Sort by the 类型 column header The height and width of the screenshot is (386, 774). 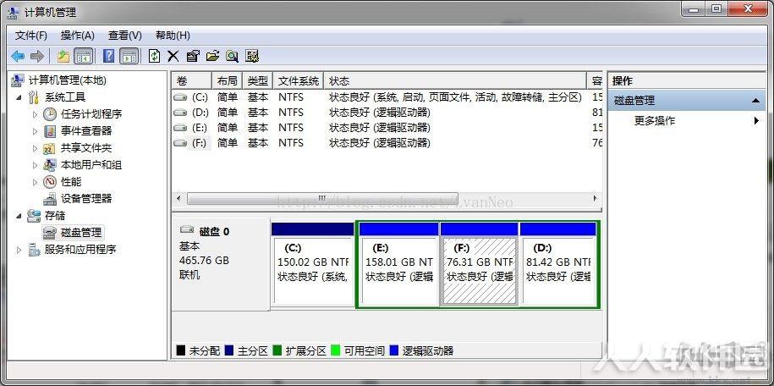[258, 80]
